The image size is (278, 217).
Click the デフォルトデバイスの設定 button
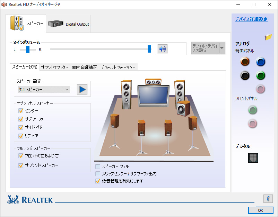pyautogui.click(x=205, y=48)
